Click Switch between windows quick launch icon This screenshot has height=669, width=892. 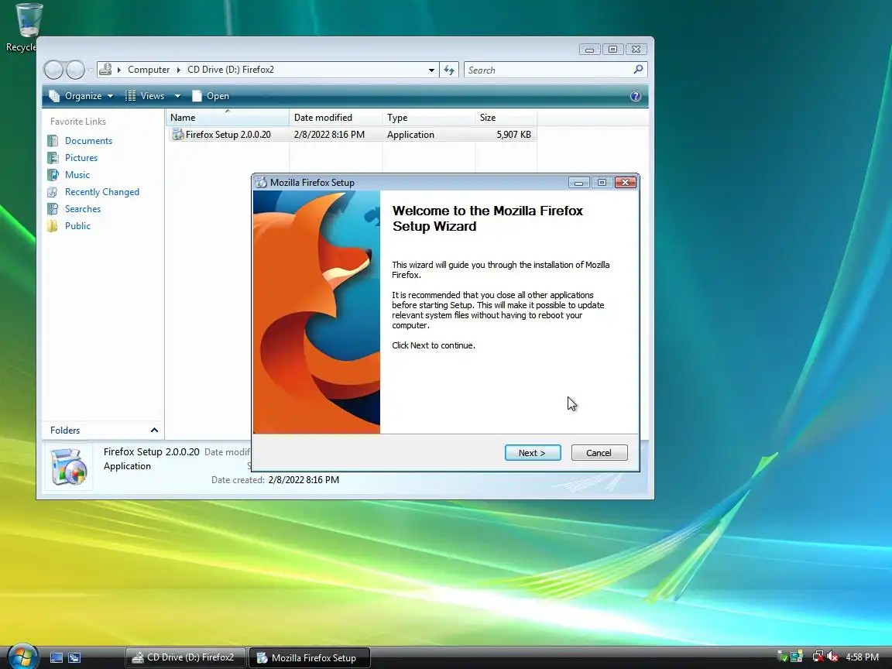pyautogui.click(x=74, y=657)
